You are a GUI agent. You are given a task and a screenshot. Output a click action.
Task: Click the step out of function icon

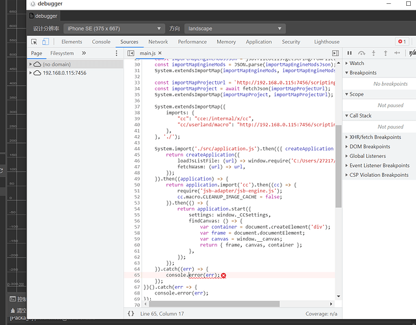pyautogui.click(x=385, y=53)
